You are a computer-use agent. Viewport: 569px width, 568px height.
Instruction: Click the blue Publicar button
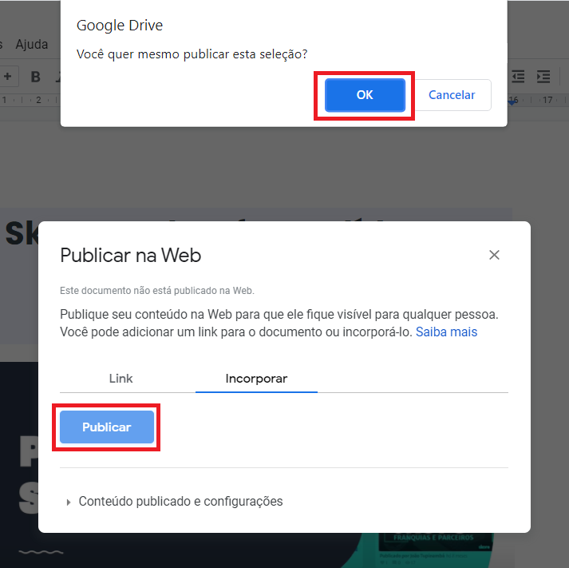click(x=107, y=427)
